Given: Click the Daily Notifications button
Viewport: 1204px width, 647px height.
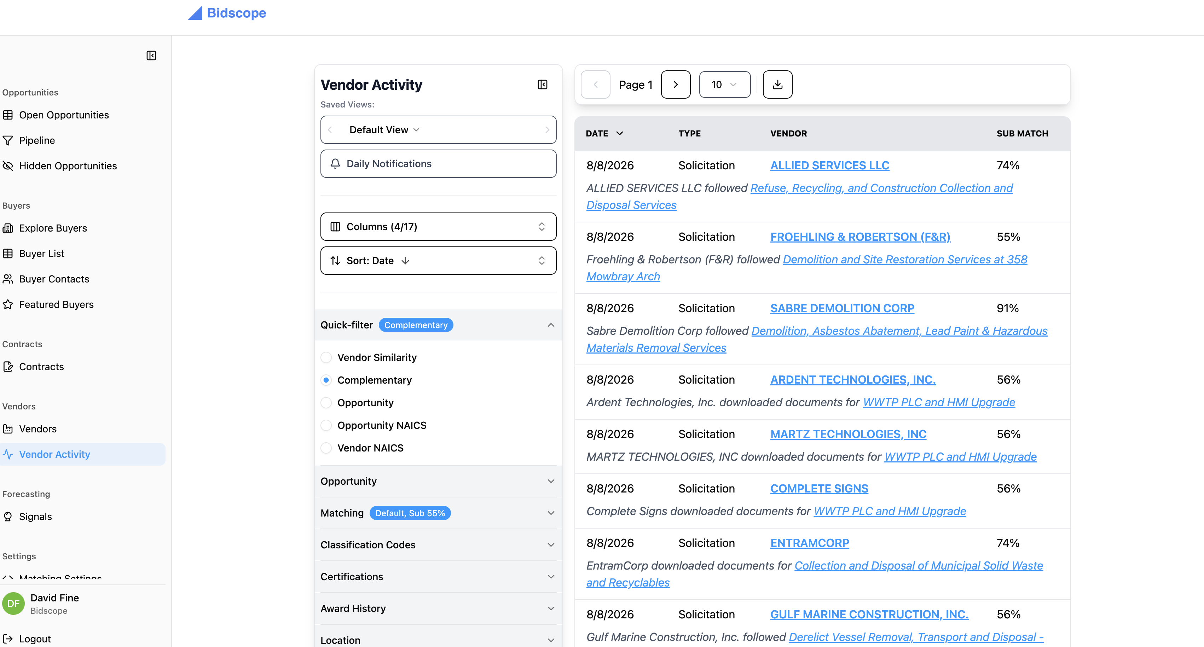Looking at the screenshot, I should point(439,163).
